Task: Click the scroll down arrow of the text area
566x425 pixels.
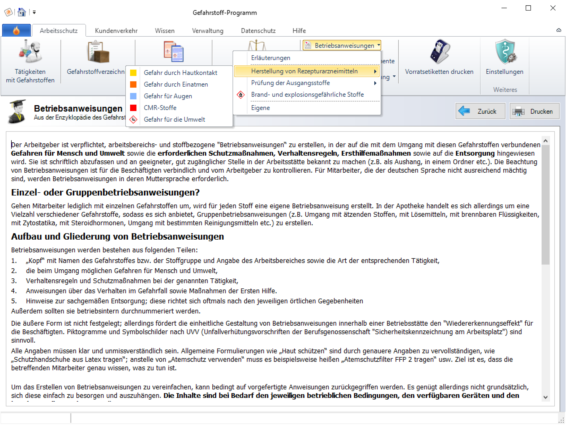Action: (546, 397)
